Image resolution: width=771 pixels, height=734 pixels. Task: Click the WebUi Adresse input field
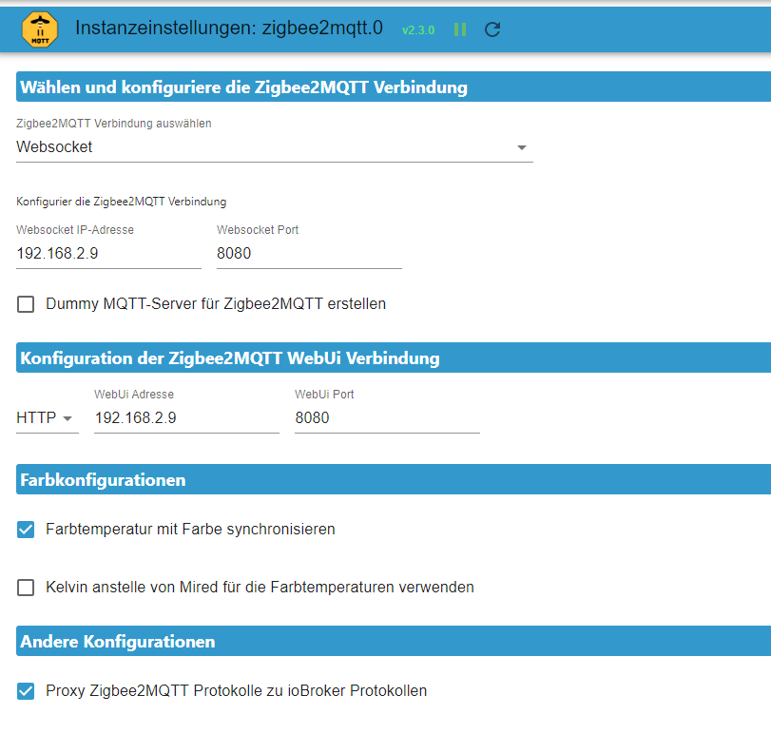tap(186, 418)
